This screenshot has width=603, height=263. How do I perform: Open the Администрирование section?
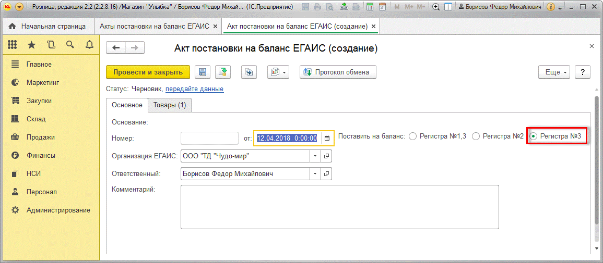pyautogui.click(x=51, y=210)
